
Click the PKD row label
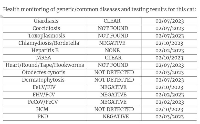[43, 117]
